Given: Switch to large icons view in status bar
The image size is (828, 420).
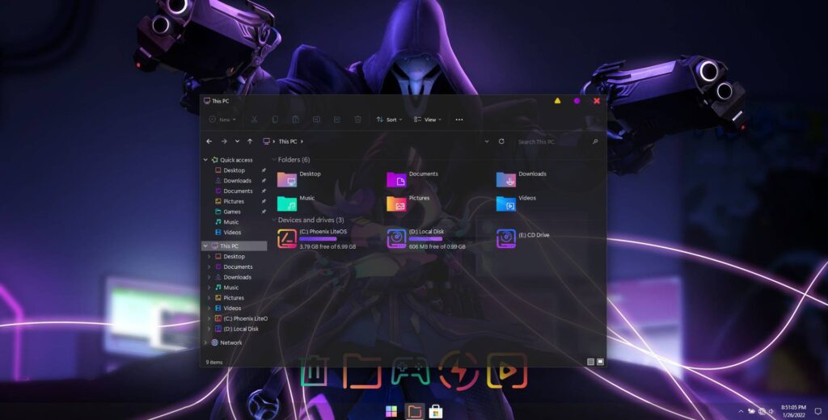Looking at the screenshot, I should (600, 362).
